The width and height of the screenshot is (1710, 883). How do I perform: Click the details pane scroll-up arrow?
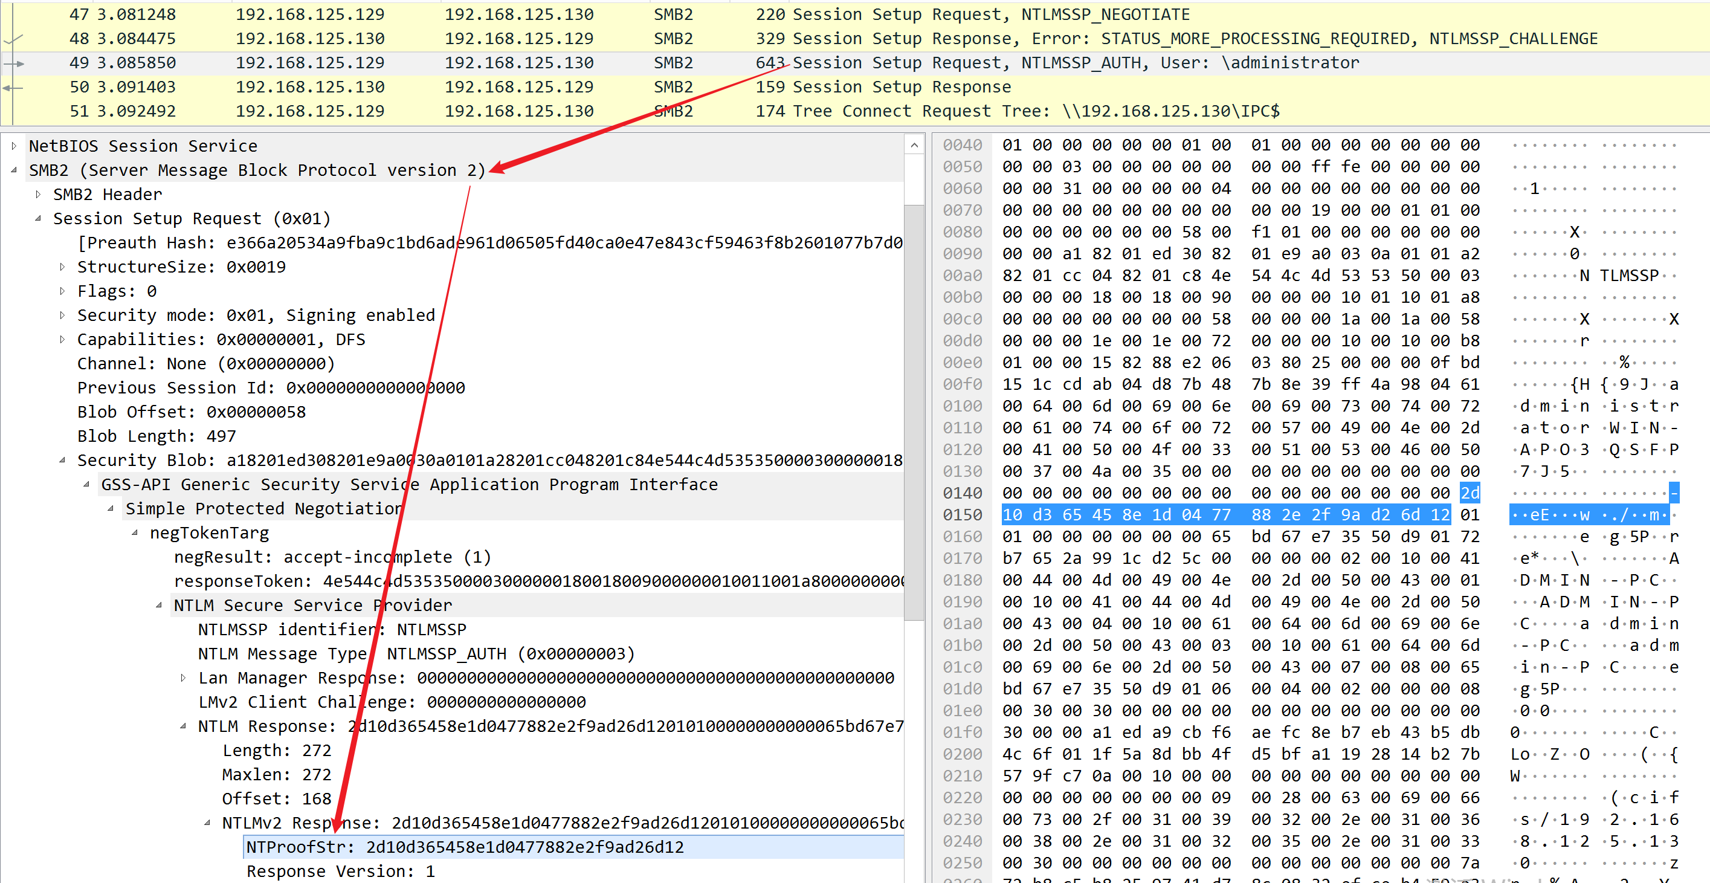914,144
